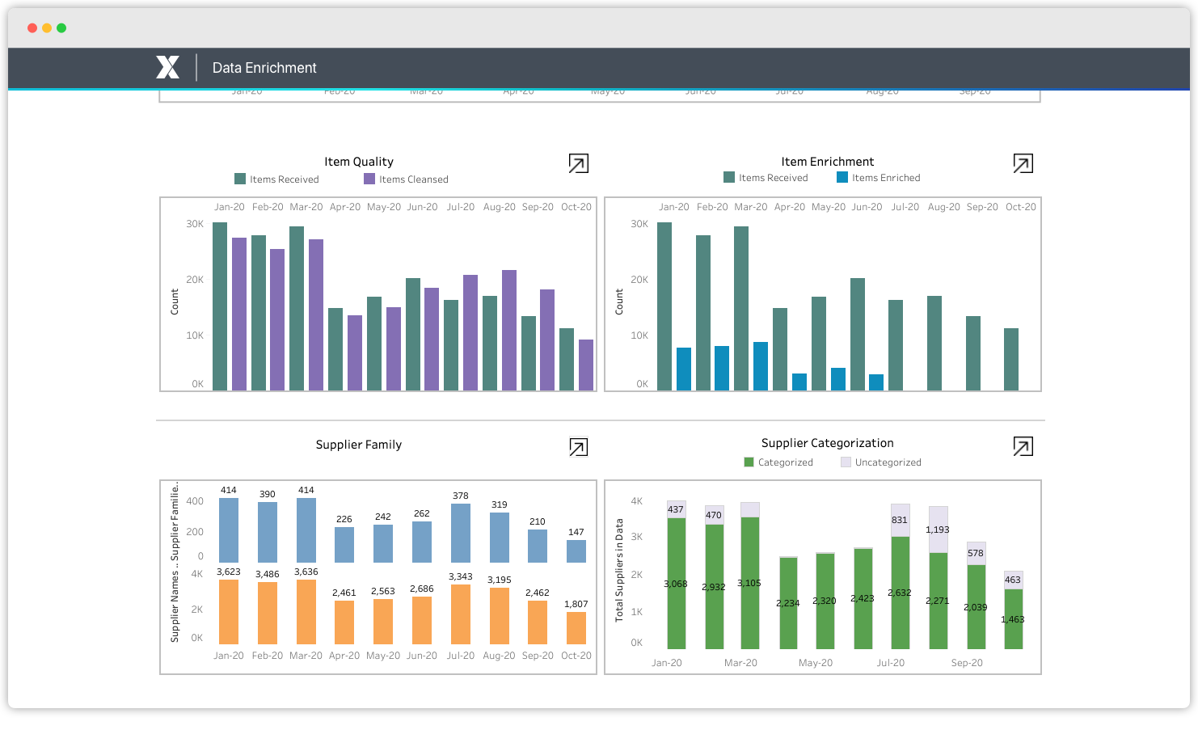Click May-20 axis label in Item Enrichment

click(829, 207)
